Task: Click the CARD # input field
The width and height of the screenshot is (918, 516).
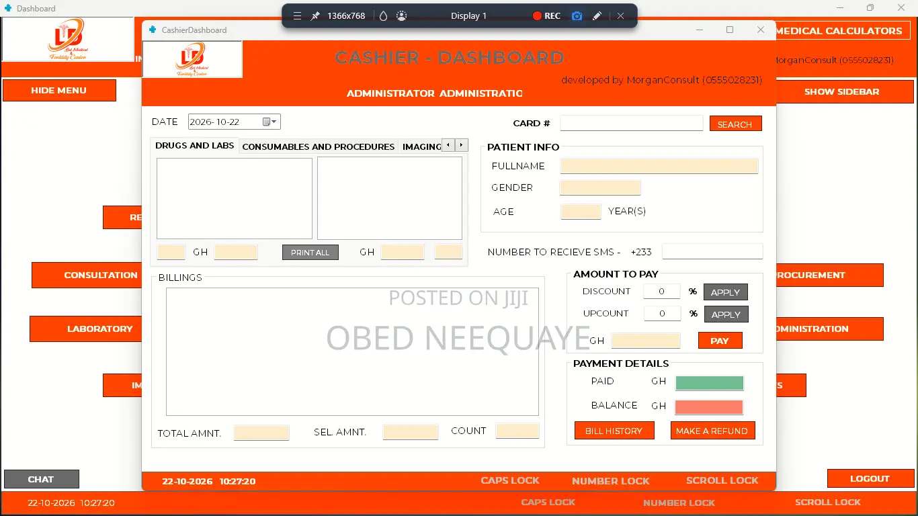Action: pyautogui.click(x=632, y=123)
